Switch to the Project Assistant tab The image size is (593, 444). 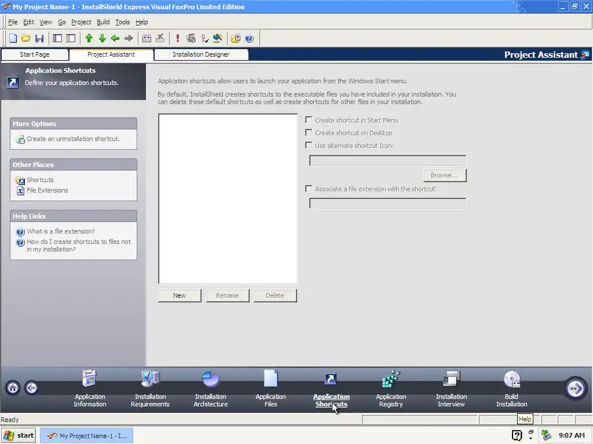111,54
